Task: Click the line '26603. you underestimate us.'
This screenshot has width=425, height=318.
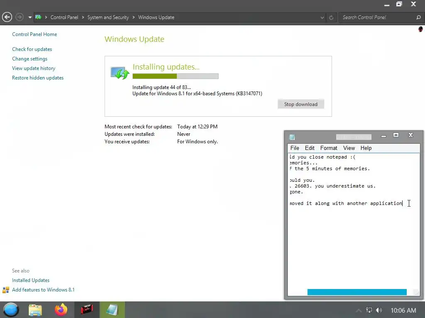Action: coord(335,186)
